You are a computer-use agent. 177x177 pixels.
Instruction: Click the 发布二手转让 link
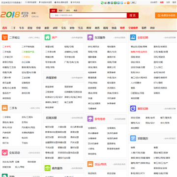point(34,38)
